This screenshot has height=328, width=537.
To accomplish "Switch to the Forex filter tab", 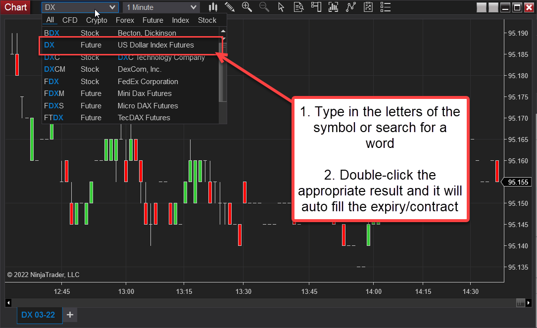I will click(125, 20).
